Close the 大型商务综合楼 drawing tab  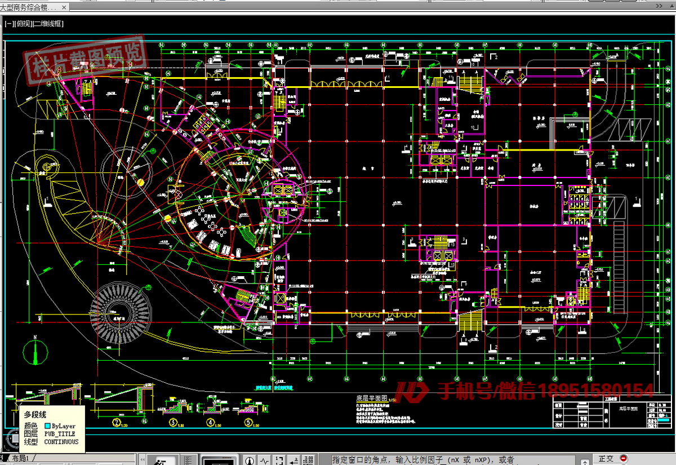pyautogui.click(x=63, y=7)
